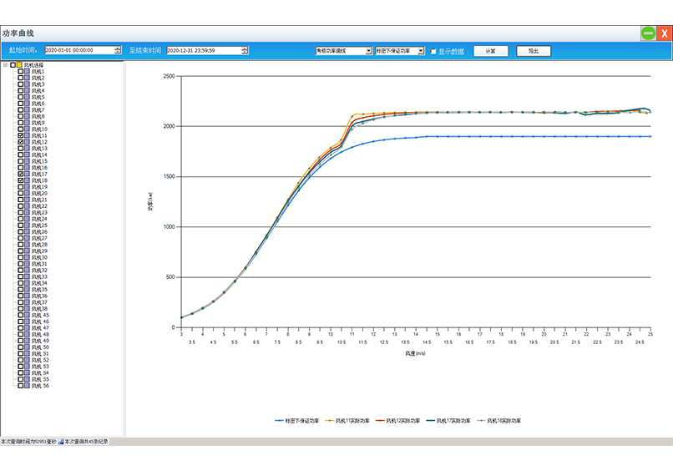Viewport: 673px width, 471px height.
Task: Select the 风机14 tree label
Action: coord(39,154)
